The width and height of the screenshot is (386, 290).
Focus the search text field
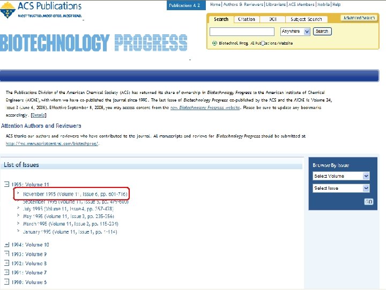coord(242,32)
